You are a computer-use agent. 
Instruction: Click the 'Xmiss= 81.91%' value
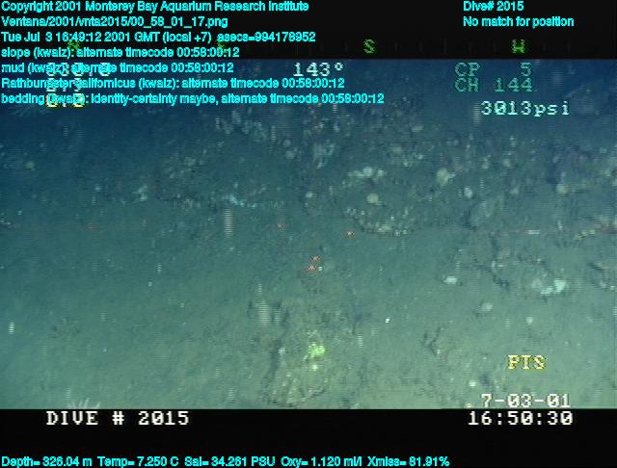(408, 461)
